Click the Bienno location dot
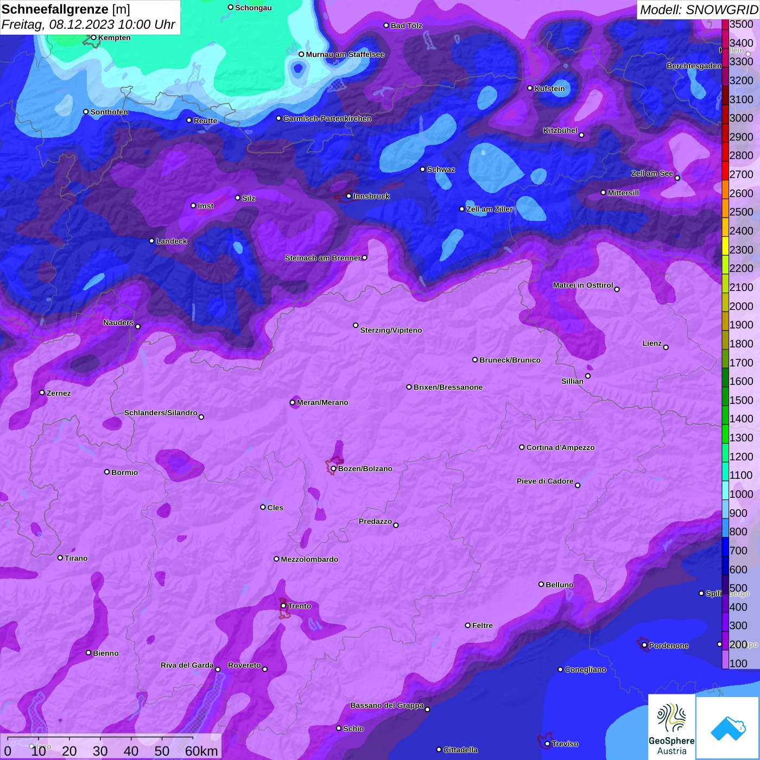The height and width of the screenshot is (760, 760). pyautogui.click(x=88, y=653)
